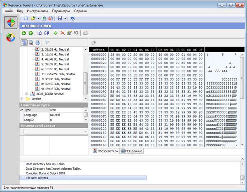Screen dimensions: 247x192
Task: Click the green down arrow icon
Action: [24, 33]
